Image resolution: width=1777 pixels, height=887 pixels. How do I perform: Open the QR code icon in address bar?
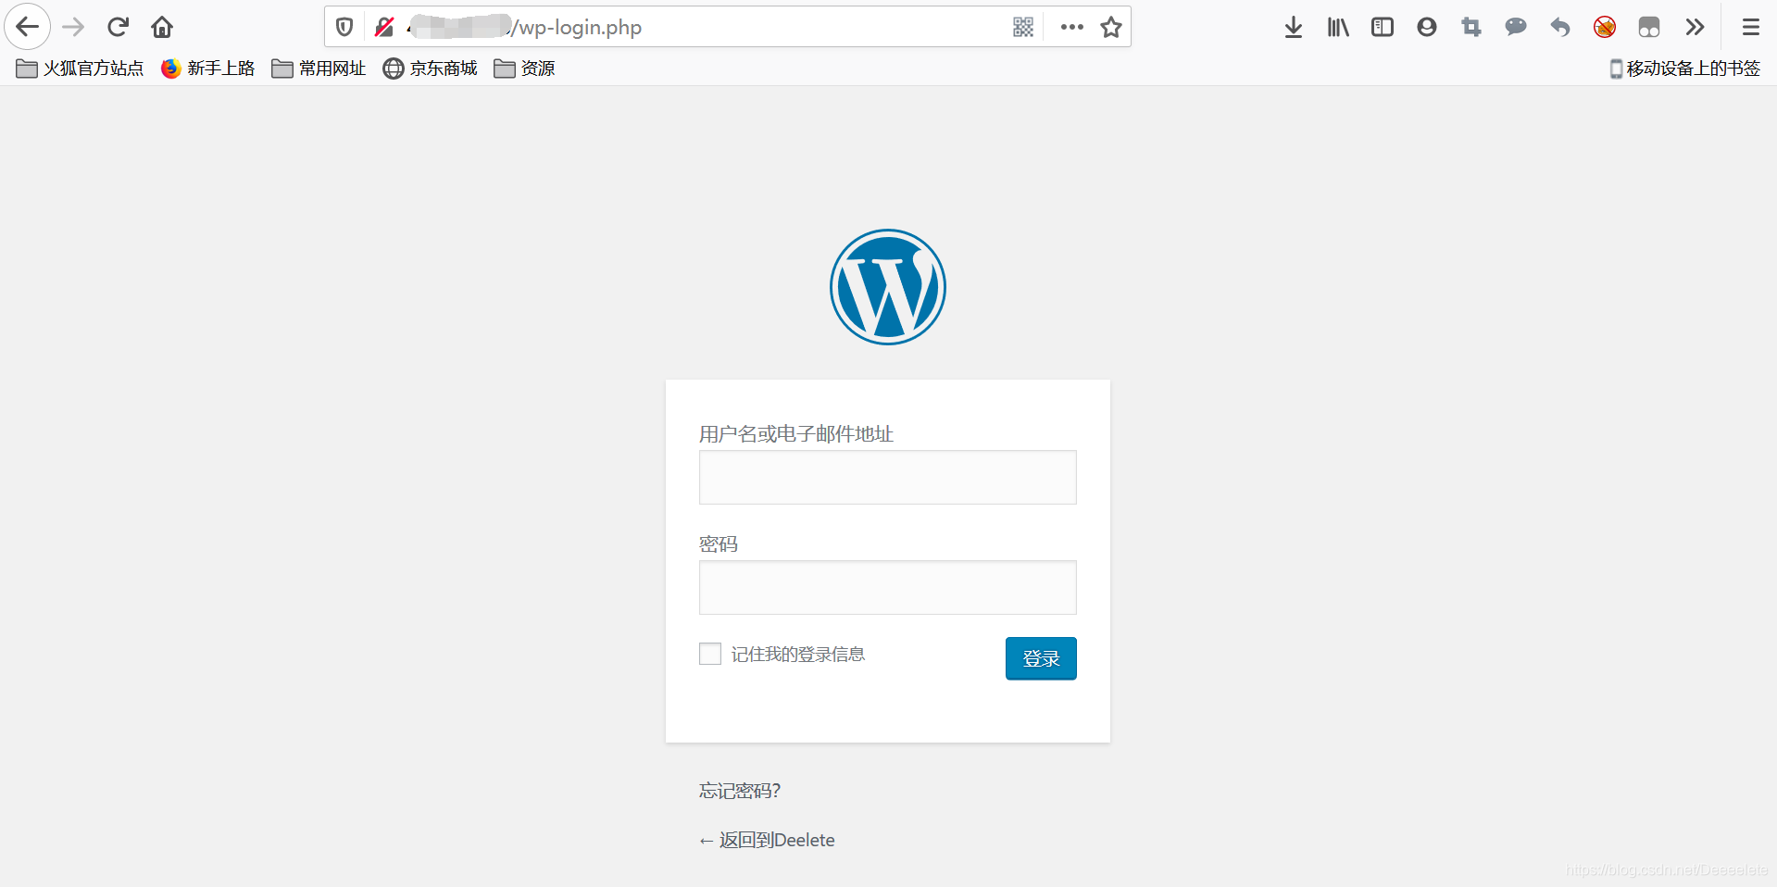pyautogui.click(x=1023, y=27)
